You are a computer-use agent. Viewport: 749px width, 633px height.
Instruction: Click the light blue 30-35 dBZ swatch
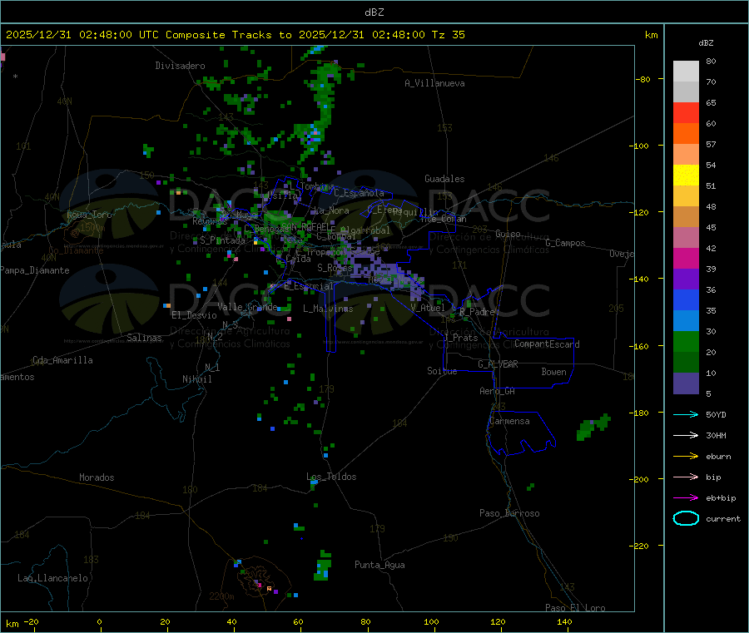point(686,321)
